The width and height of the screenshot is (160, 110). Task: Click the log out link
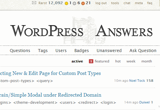[101, 3]
